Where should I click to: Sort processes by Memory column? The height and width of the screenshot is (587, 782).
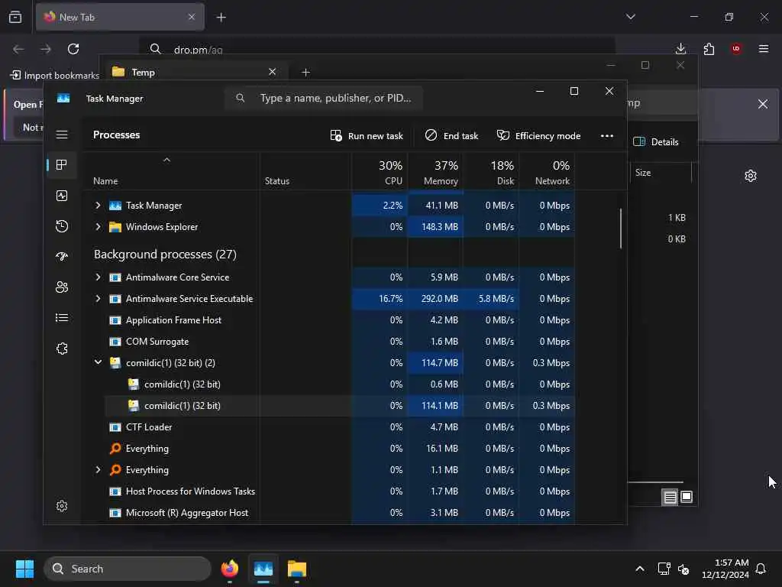pos(435,171)
